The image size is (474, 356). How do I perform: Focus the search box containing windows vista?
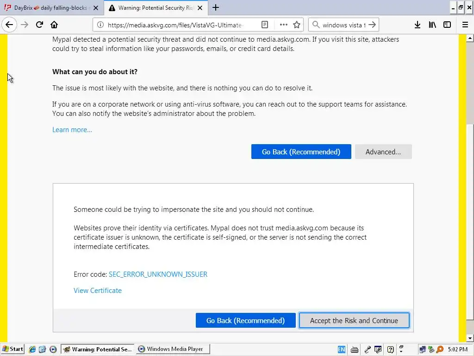pos(344,25)
